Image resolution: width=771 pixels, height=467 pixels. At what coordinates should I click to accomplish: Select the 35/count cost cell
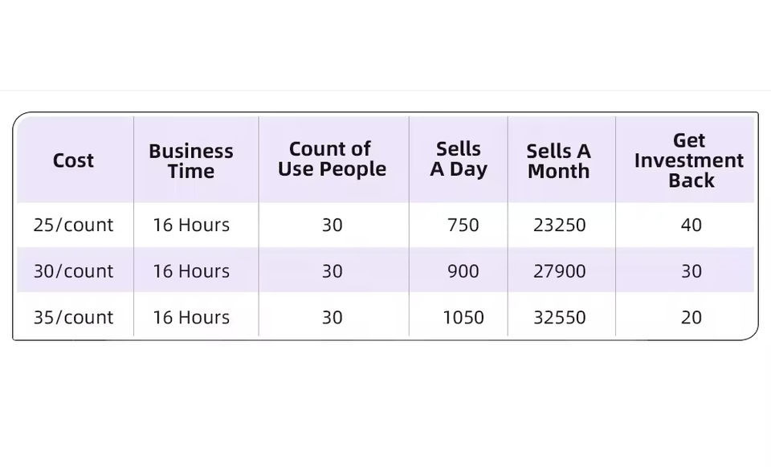coord(74,318)
